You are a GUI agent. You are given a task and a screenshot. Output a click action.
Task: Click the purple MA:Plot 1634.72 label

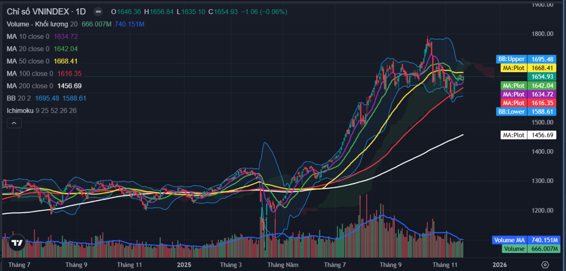pyautogui.click(x=528, y=94)
